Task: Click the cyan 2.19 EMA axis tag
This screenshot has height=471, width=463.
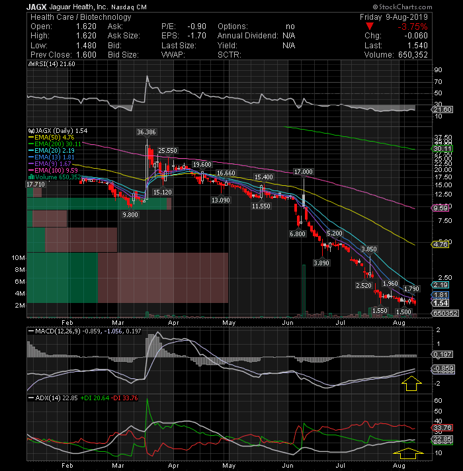Action: coord(441,285)
